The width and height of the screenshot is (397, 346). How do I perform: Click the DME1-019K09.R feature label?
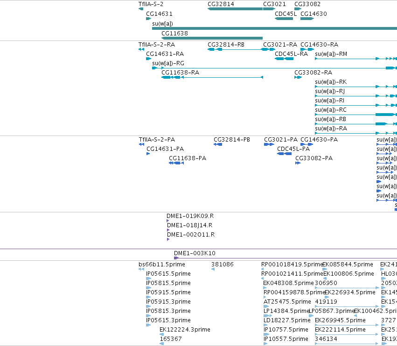190,216
